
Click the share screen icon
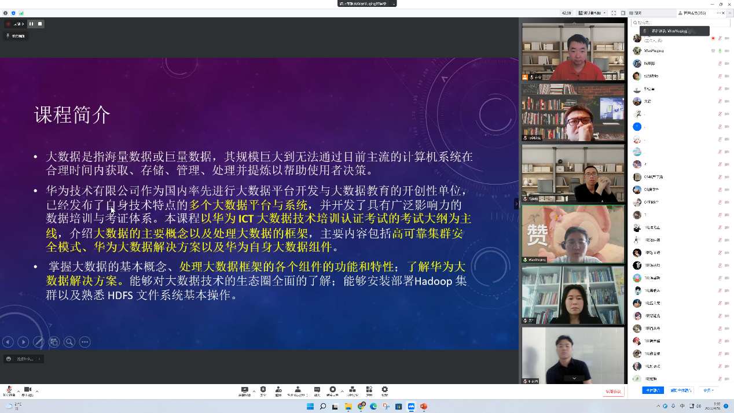pos(244,390)
